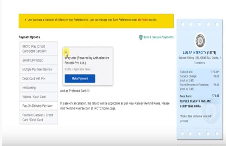This screenshot has width=226, height=146.
Task: Click the 3.50% + Applicable Taxes text
Action: [77, 69]
